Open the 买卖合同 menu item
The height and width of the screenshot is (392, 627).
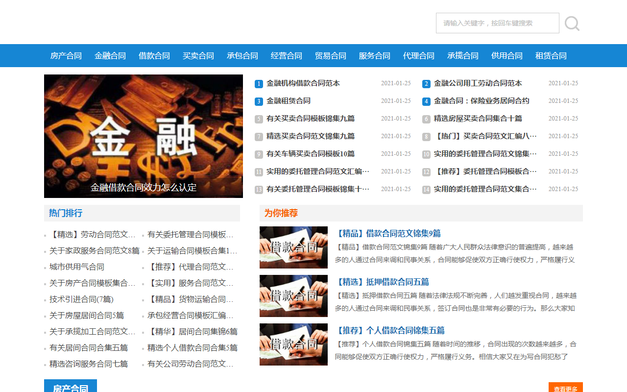(x=198, y=56)
